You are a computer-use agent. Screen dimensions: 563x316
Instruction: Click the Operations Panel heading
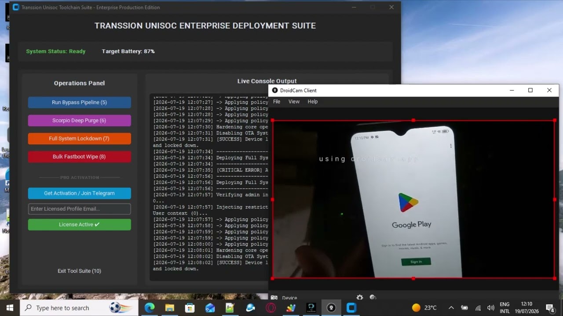click(x=79, y=83)
